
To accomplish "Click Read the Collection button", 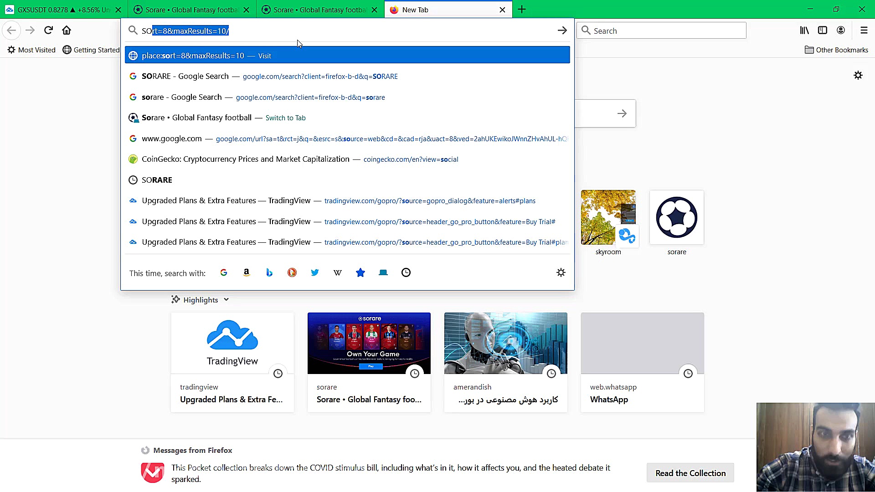I will point(690,473).
